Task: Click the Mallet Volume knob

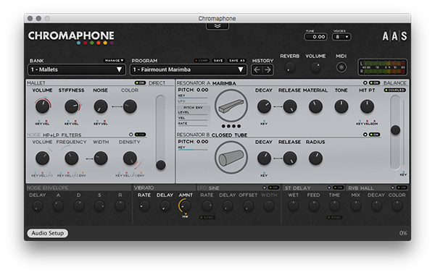Action: tap(43, 106)
